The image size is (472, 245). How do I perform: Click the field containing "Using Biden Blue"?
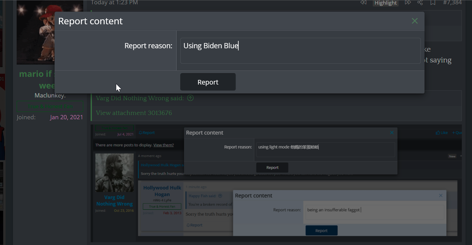coord(300,51)
